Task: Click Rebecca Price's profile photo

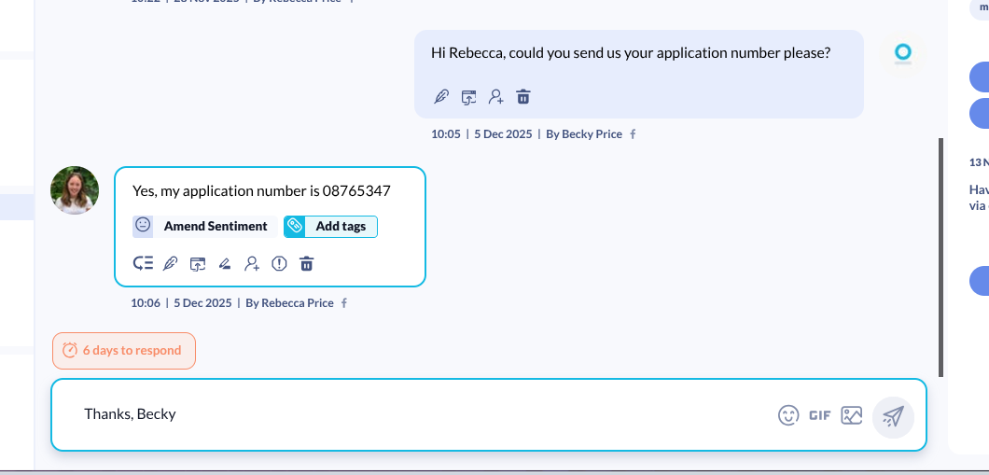Action: tap(75, 190)
